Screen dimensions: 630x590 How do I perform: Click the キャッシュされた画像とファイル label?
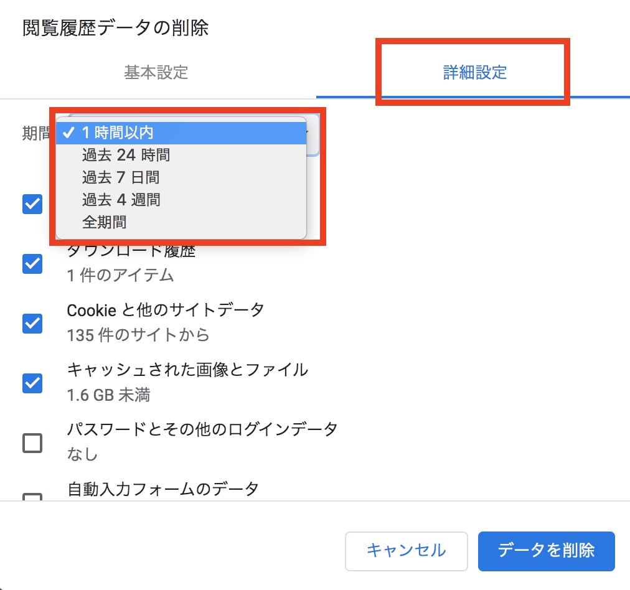tap(187, 370)
